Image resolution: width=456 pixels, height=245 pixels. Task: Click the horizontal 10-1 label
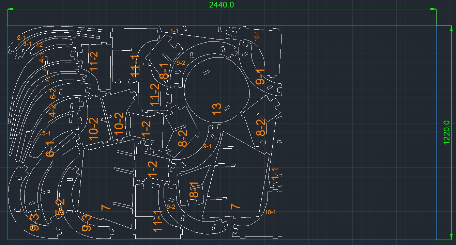point(270,212)
